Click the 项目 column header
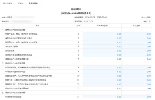 point(37,25)
